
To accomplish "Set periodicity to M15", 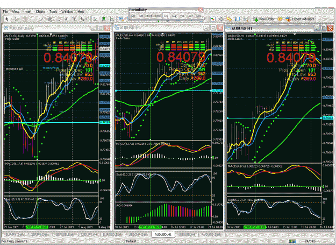I will tap(149, 16).
